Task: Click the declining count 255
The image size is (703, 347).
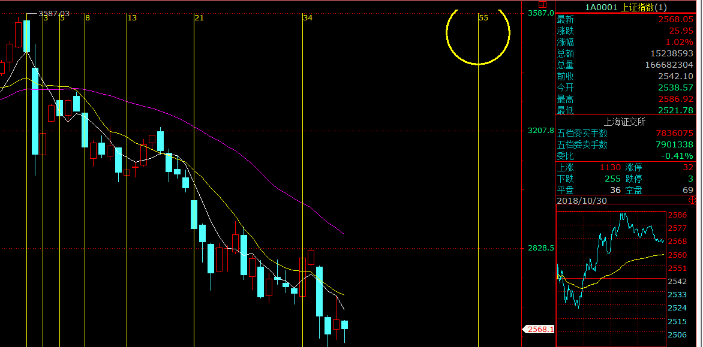Action: (613, 179)
